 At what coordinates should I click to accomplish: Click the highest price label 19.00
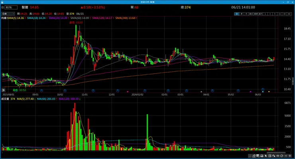76,23
